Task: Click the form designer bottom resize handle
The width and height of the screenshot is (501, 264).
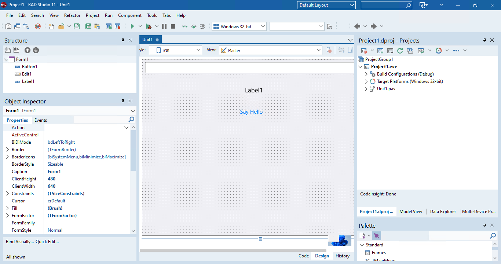Action: click(260, 239)
